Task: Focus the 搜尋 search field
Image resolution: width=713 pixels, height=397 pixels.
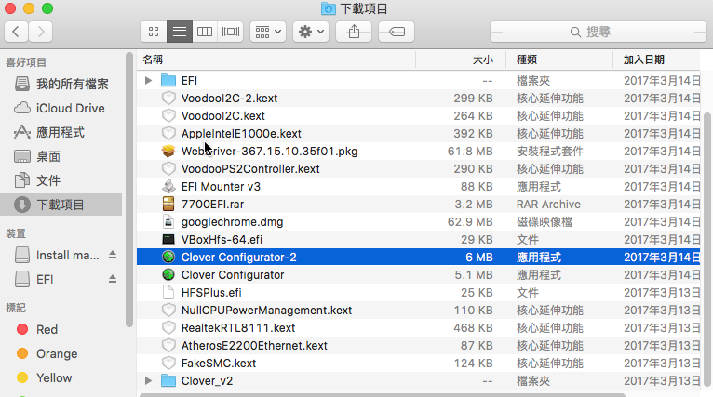Action: (599, 32)
